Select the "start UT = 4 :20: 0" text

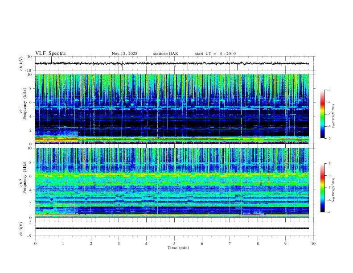tap(215, 54)
